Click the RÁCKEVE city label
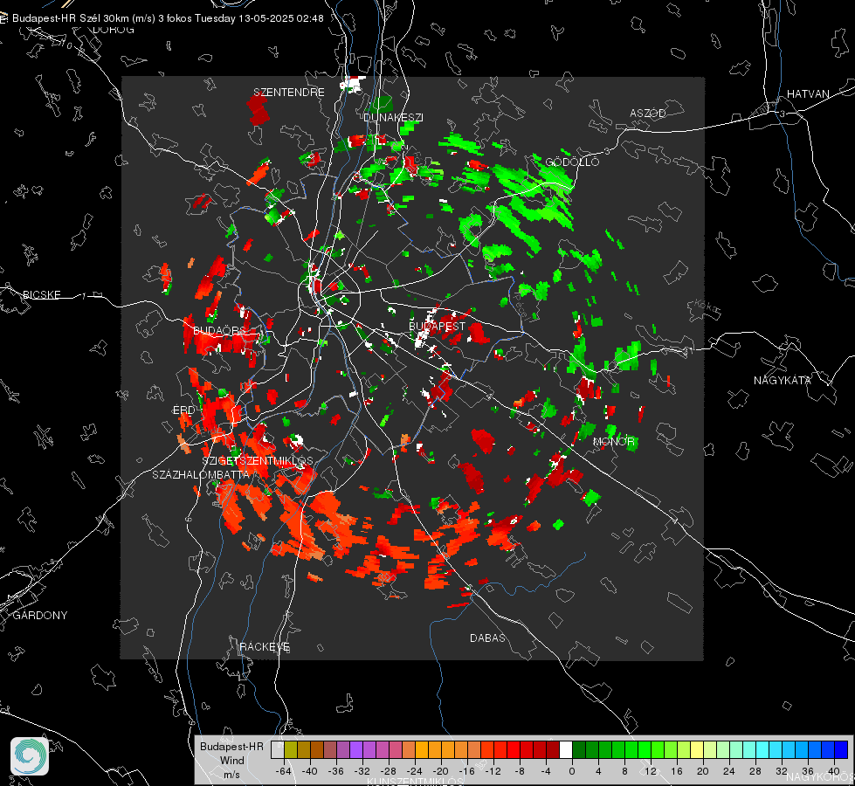The width and height of the screenshot is (855, 786). click(265, 646)
